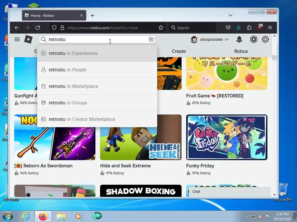Open the Reborn As Swordsman thumbnail
Screen dimensions: 297x222
coord(55,143)
